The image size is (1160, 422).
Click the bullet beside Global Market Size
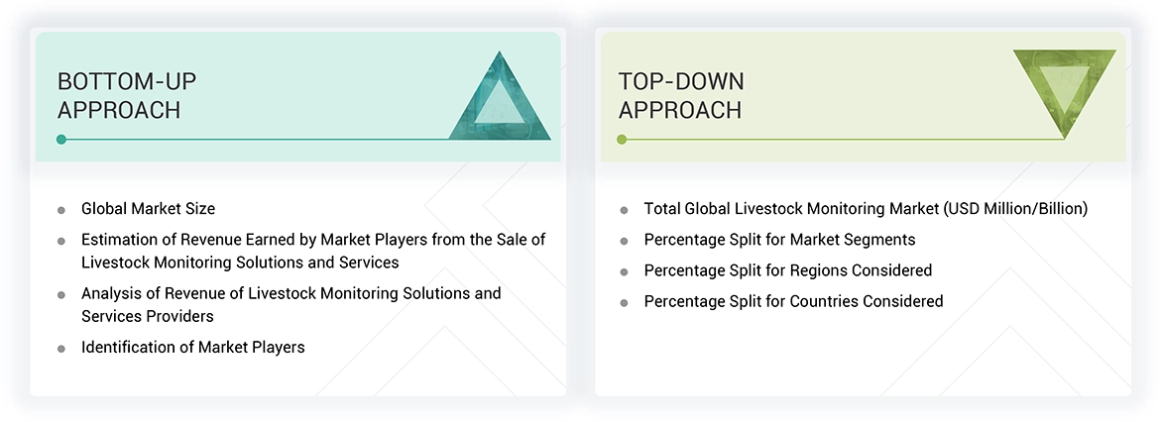point(61,210)
